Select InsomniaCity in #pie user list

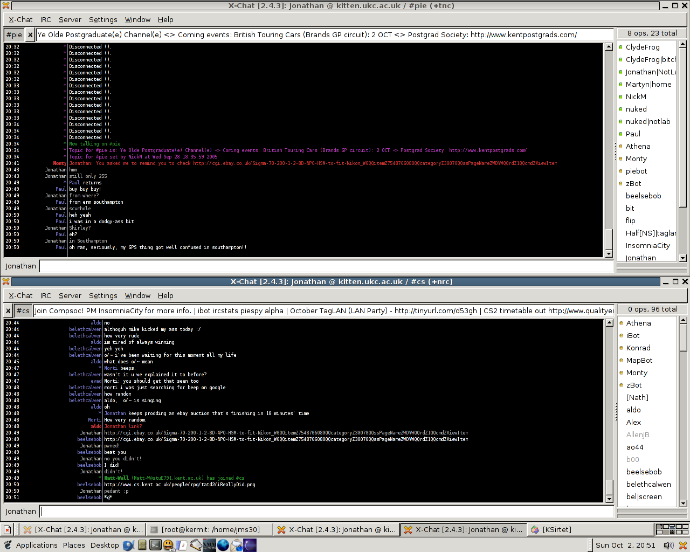tap(648, 245)
